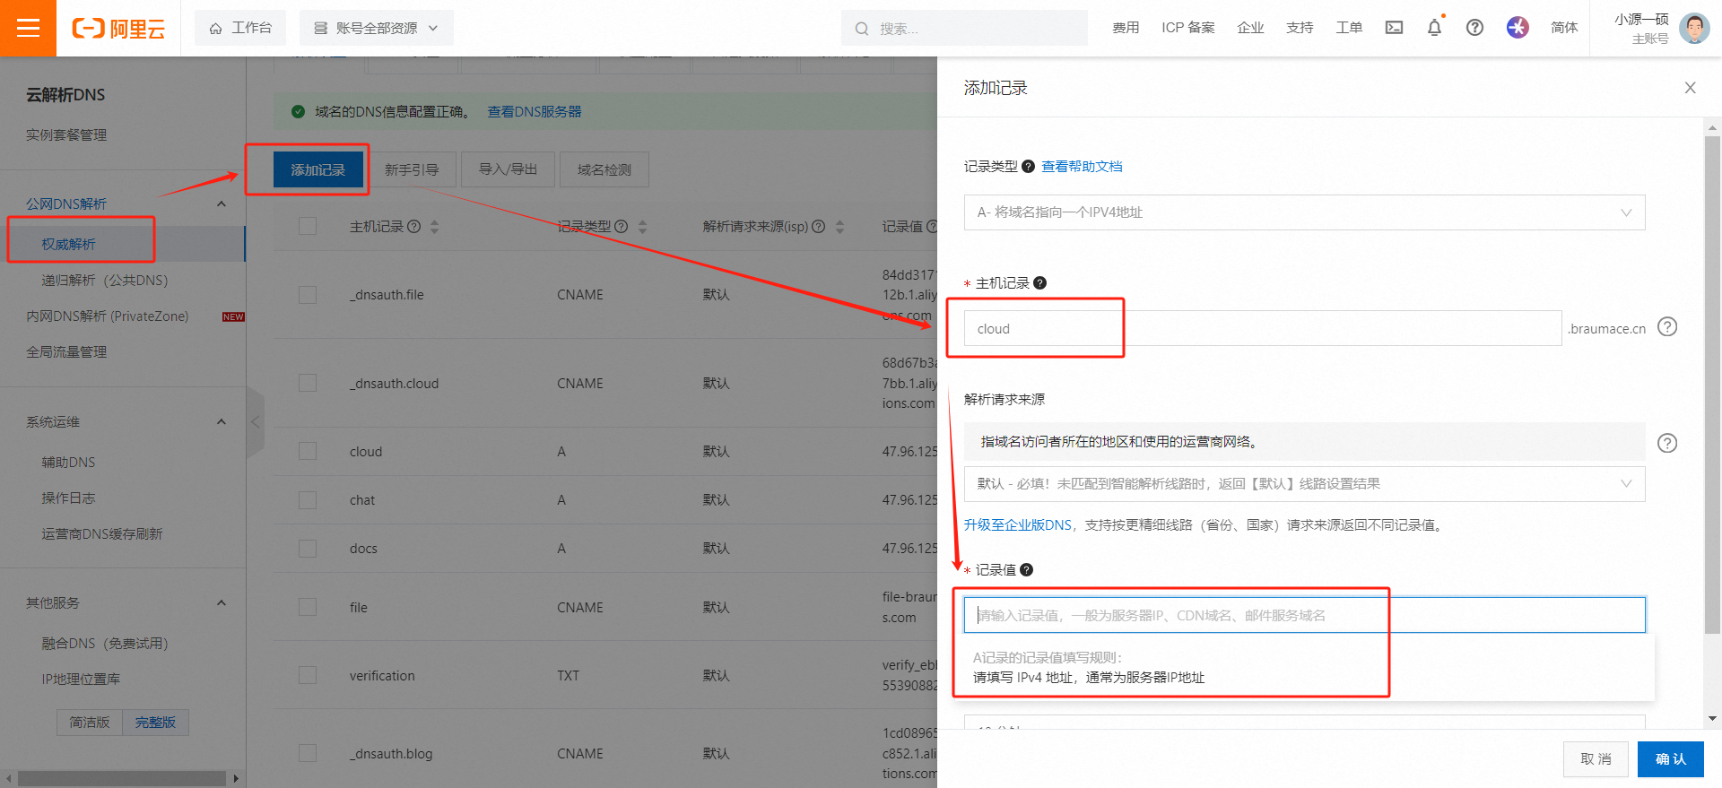The height and width of the screenshot is (788, 1722).
Task: Open 递归解析（公共DNS）in the sidebar
Action: [x=105, y=281]
